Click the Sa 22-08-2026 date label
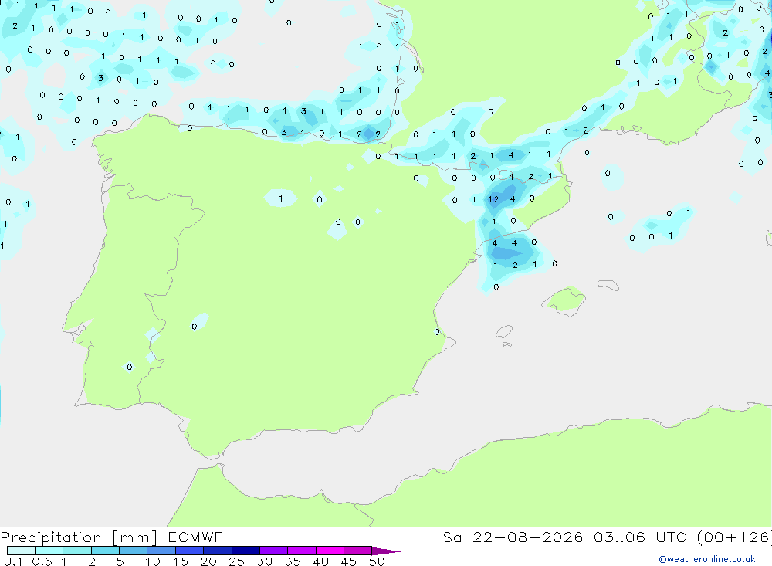Image resolution: width=772 pixels, height=566 pixels. click(513, 537)
